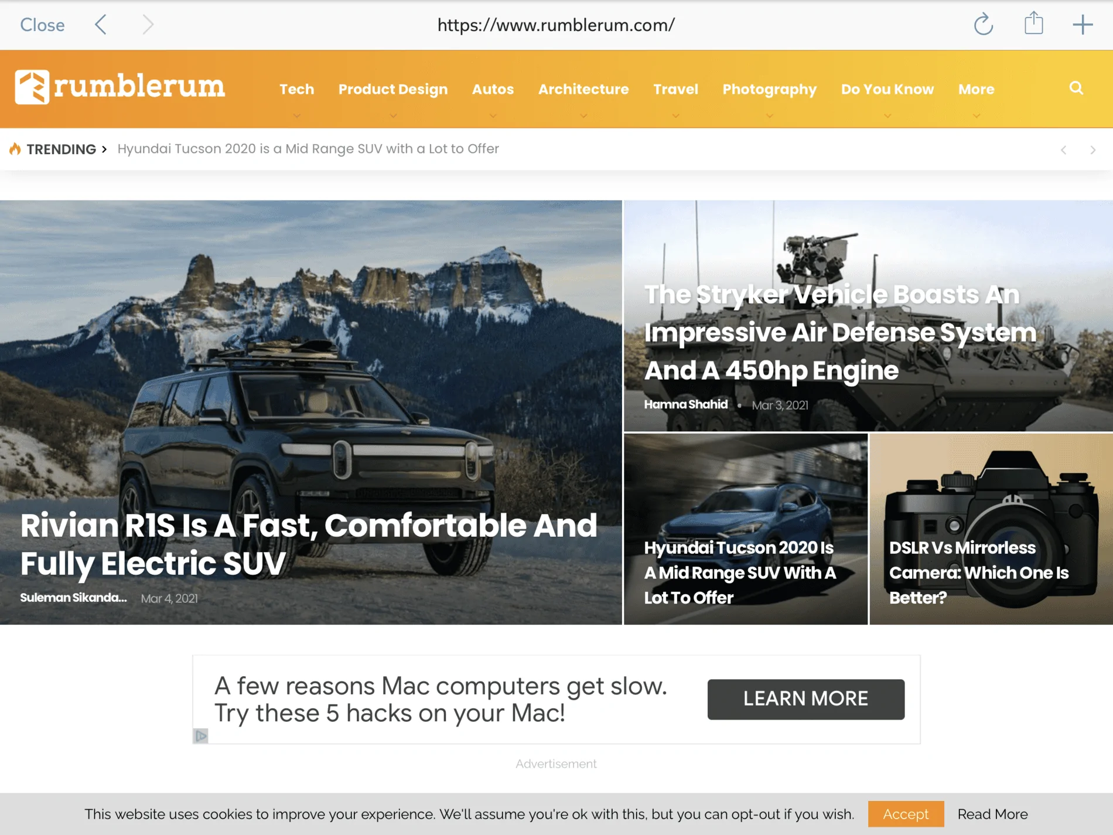Open the site search magnifier
1113x835 pixels.
pos(1076,88)
